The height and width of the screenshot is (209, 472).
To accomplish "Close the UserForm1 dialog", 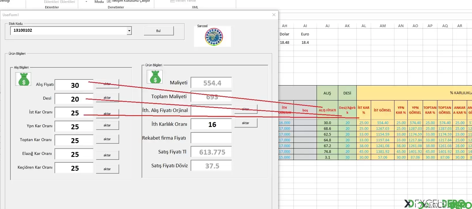I will click(274, 15).
